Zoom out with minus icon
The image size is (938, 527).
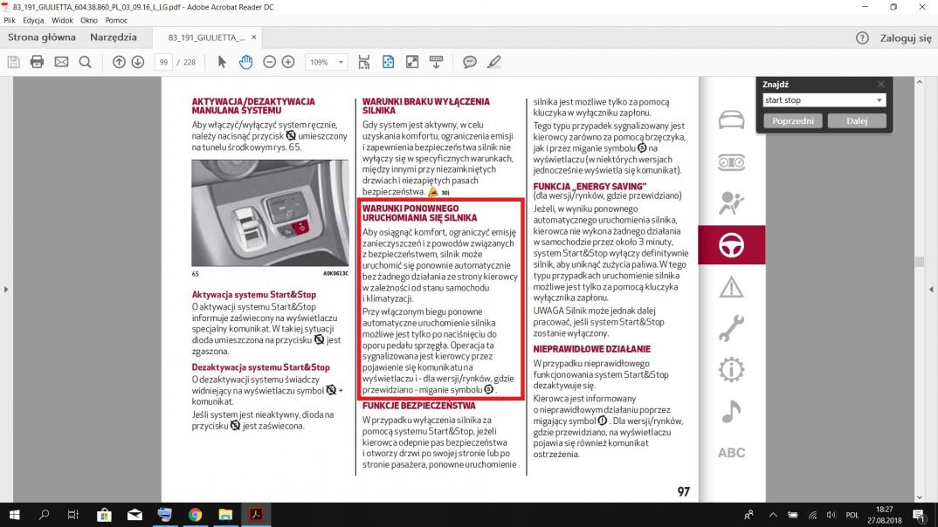[269, 62]
